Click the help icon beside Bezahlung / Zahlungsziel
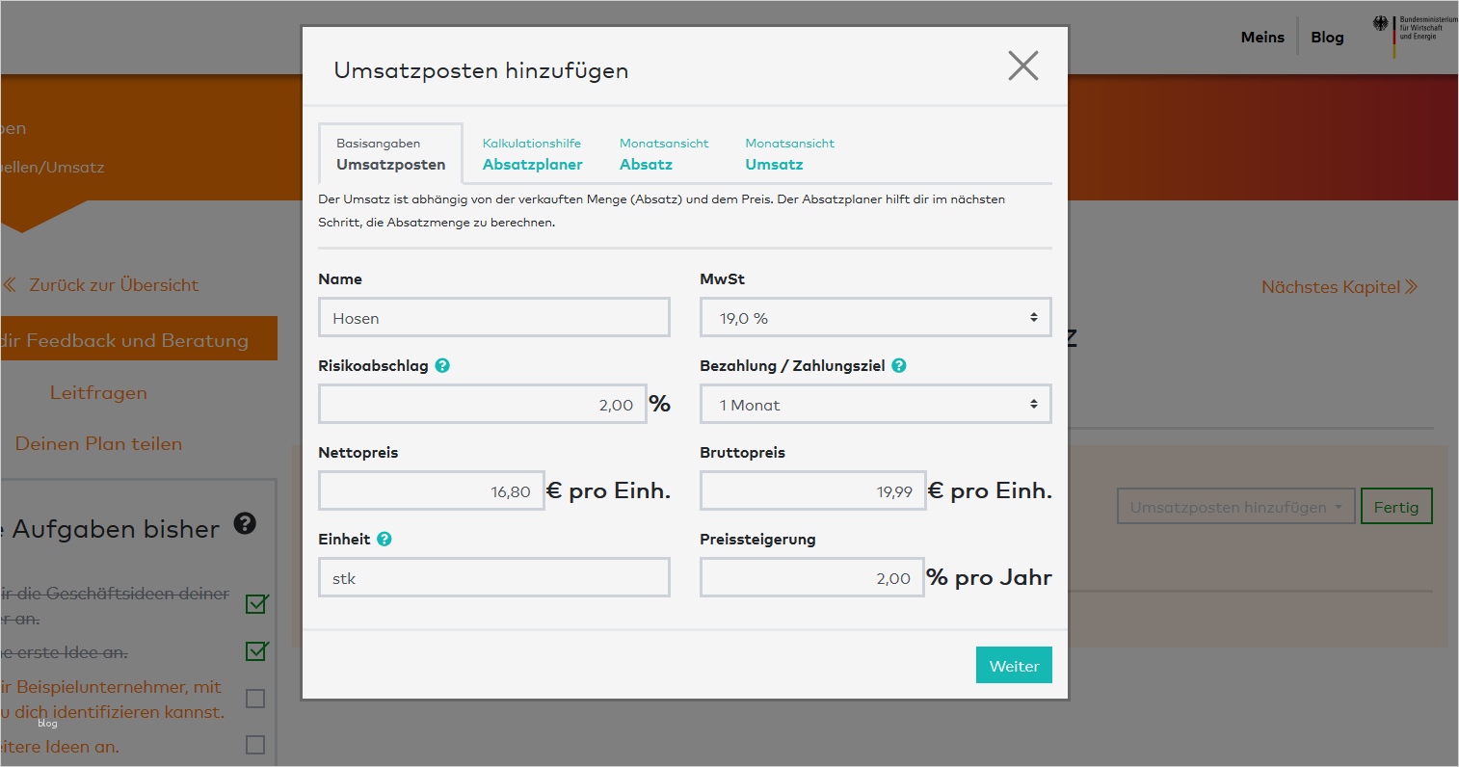The width and height of the screenshot is (1459, 767). [898, 365]
